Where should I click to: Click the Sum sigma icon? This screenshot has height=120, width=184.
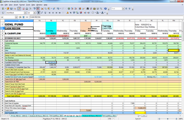24,17
